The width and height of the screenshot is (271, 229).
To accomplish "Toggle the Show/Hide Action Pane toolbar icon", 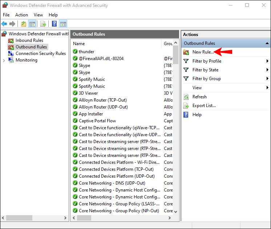I will click(x=63, y=24).
